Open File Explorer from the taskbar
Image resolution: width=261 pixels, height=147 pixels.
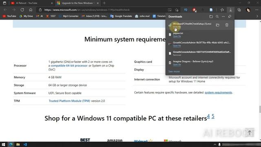18,145
